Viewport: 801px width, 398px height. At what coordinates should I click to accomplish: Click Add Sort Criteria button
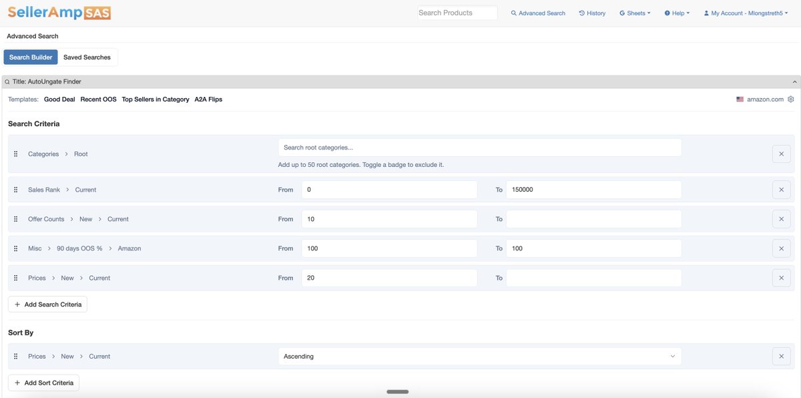point(43,383)
